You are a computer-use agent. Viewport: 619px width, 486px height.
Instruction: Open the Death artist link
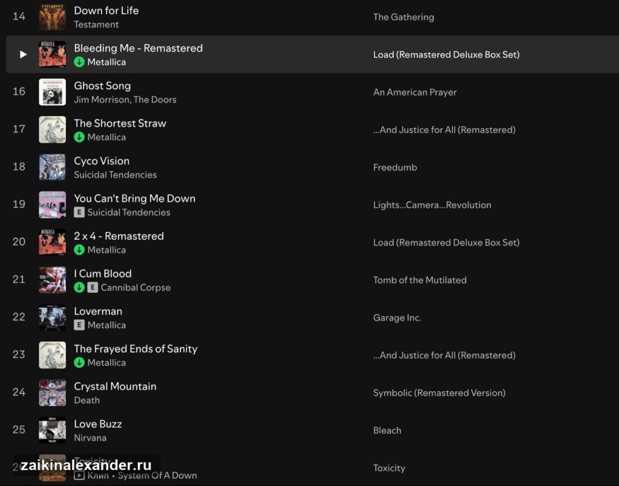coord(87,400)
